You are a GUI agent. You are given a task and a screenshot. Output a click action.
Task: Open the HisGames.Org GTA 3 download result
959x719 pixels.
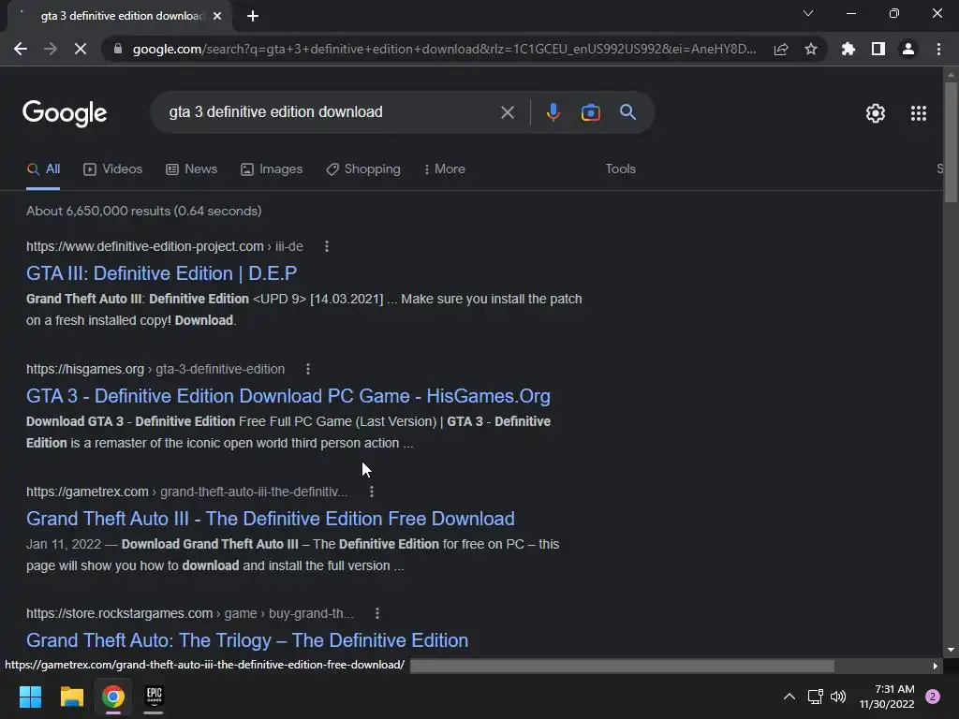288,396
